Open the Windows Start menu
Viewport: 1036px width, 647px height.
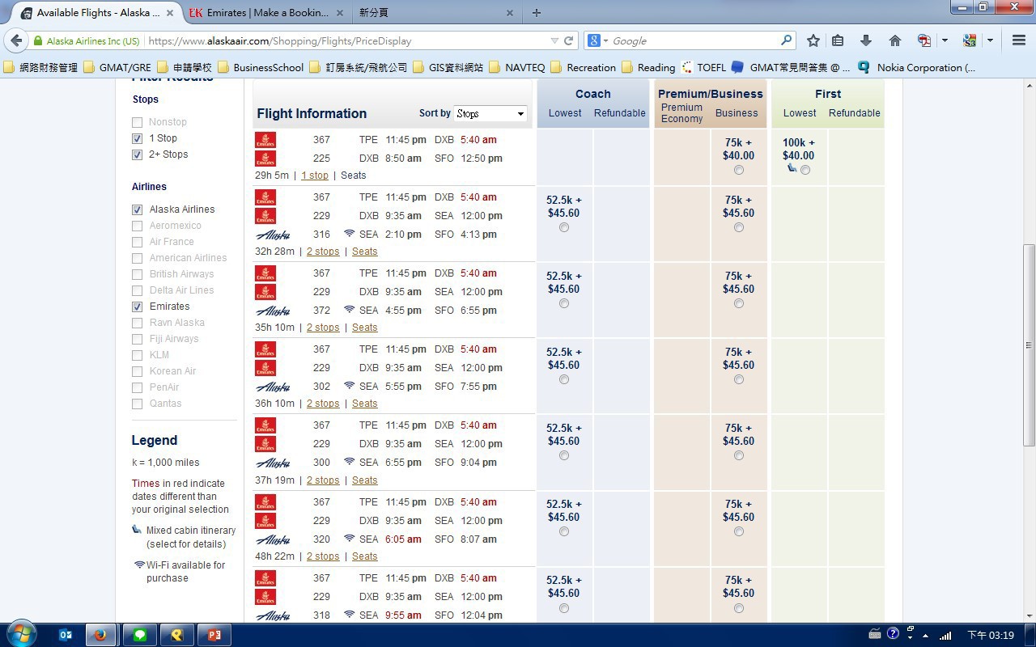click(21, 635)
